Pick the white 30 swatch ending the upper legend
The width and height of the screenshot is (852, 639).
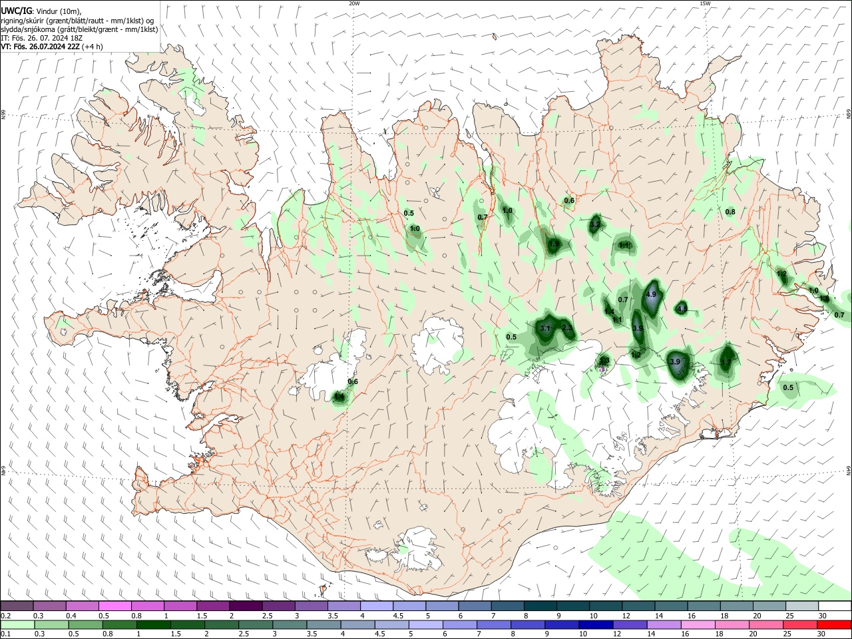coord(835,606)
